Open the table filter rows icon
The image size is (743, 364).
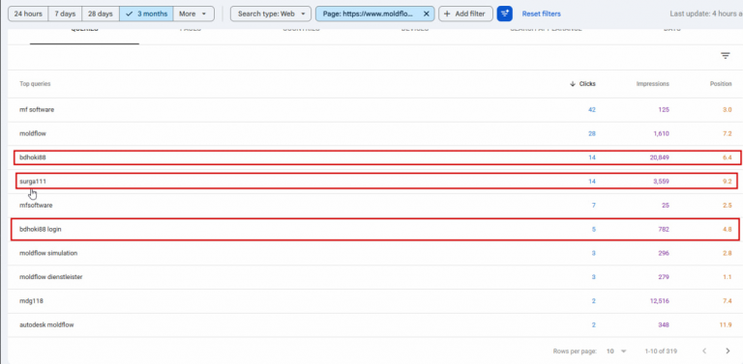pos(725,56)
